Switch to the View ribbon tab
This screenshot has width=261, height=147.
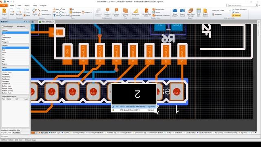click(19, 5)
